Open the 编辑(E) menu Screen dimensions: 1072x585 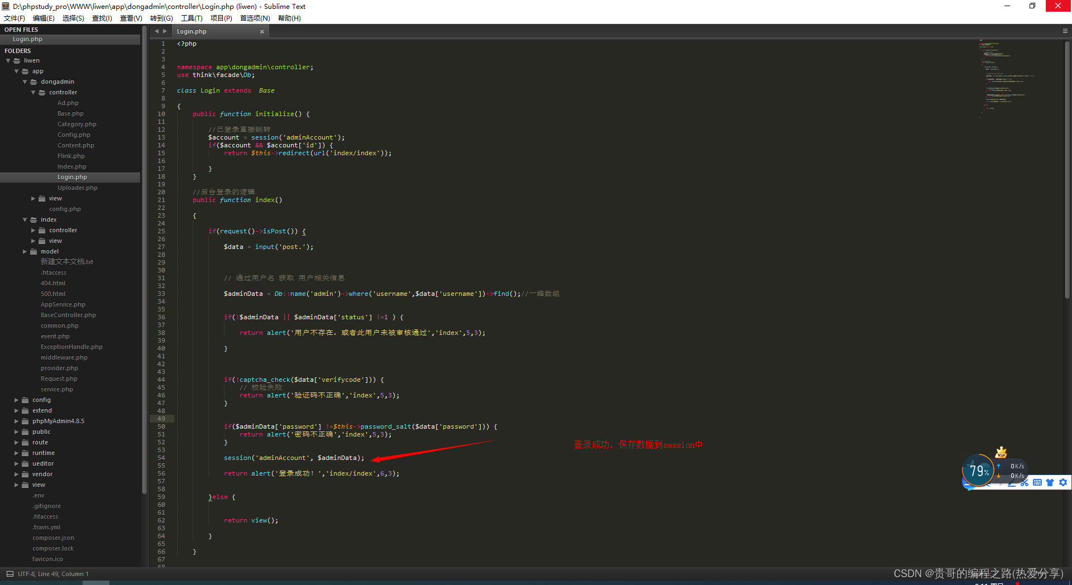(44, 18)
